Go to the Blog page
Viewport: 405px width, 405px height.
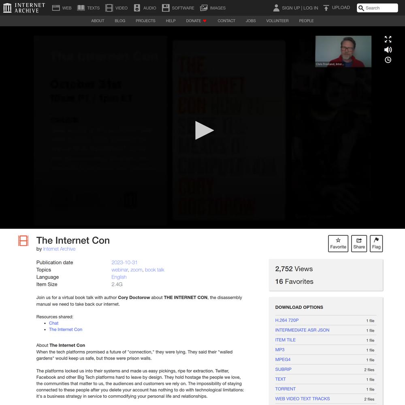(x=120, y=21)
